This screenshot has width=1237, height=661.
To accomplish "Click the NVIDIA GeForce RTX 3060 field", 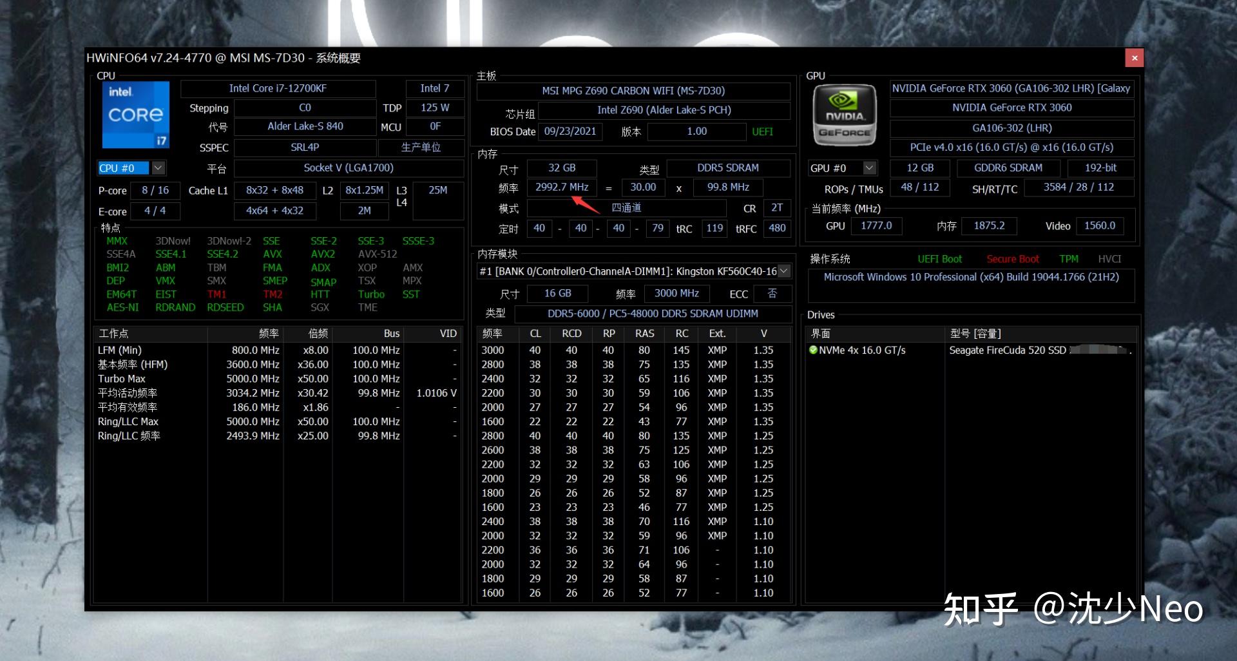I will point(1012,108).
